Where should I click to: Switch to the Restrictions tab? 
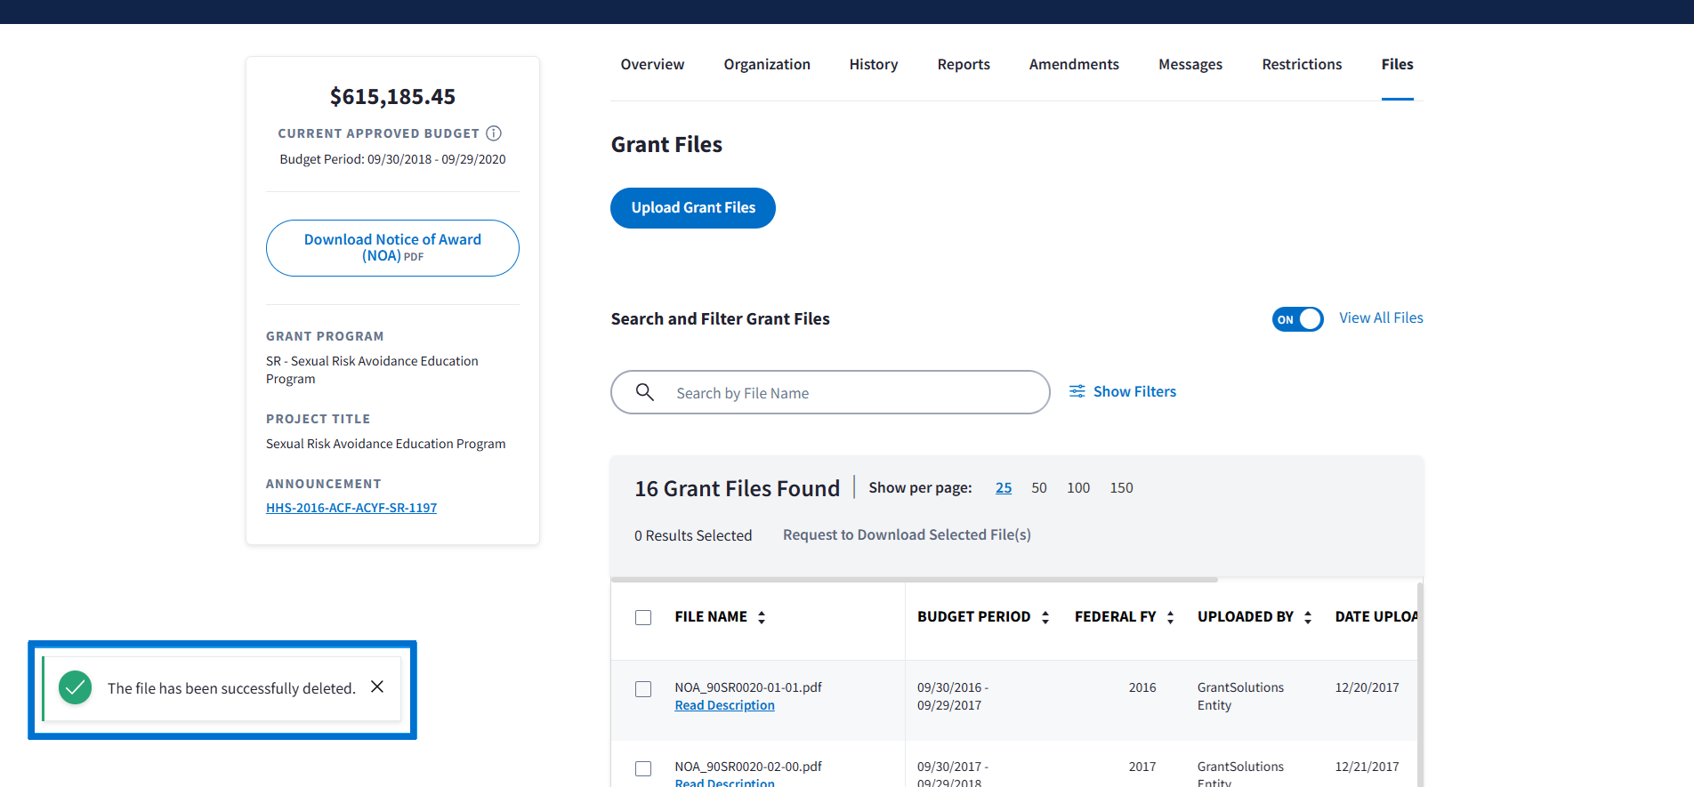(1302, 65)
